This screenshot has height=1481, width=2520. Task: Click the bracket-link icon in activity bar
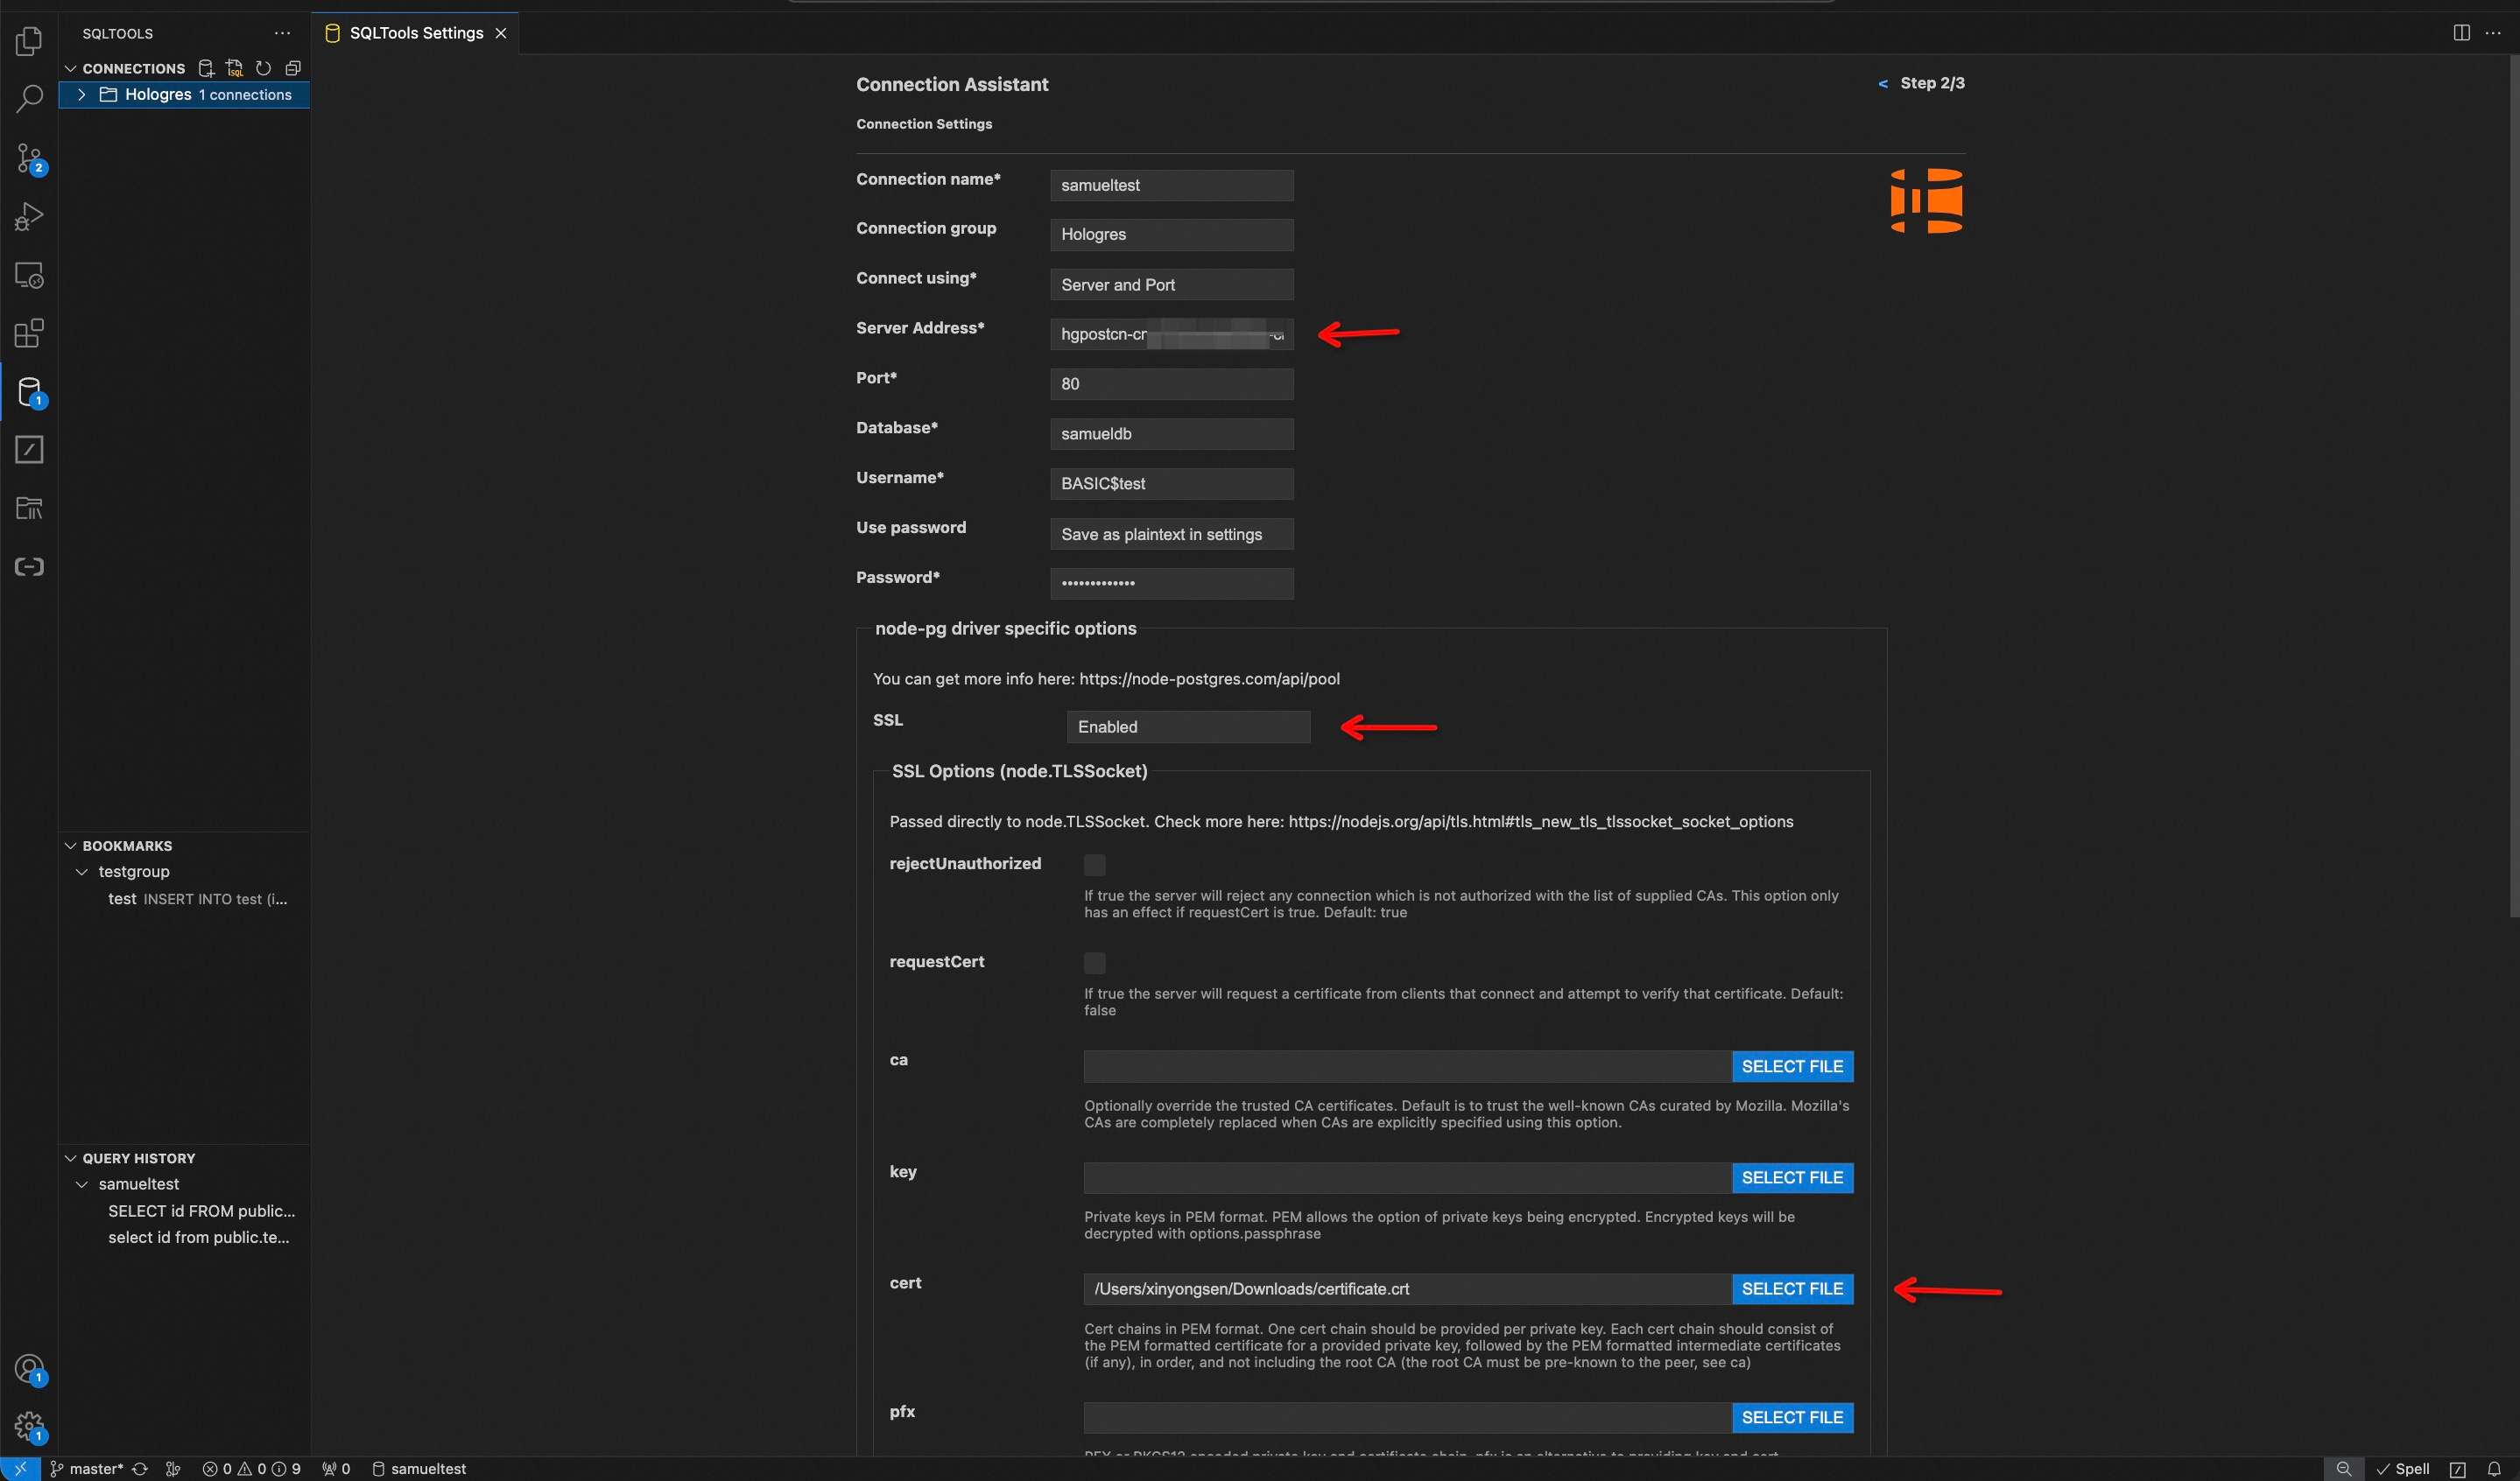[29, 566]
